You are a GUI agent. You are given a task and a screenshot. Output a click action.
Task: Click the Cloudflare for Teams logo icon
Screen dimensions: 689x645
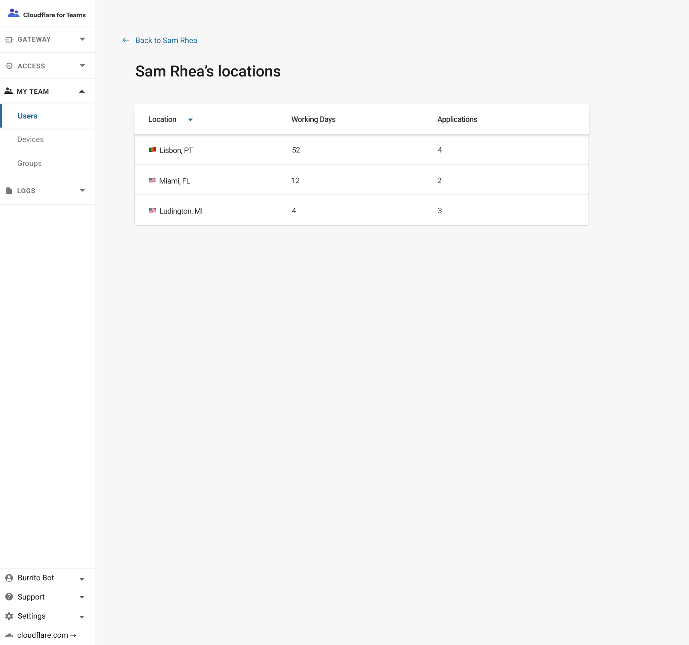pos(13,13)
